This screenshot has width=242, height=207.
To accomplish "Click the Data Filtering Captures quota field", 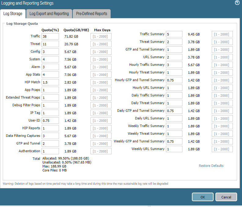I will [x=50, y=136].
